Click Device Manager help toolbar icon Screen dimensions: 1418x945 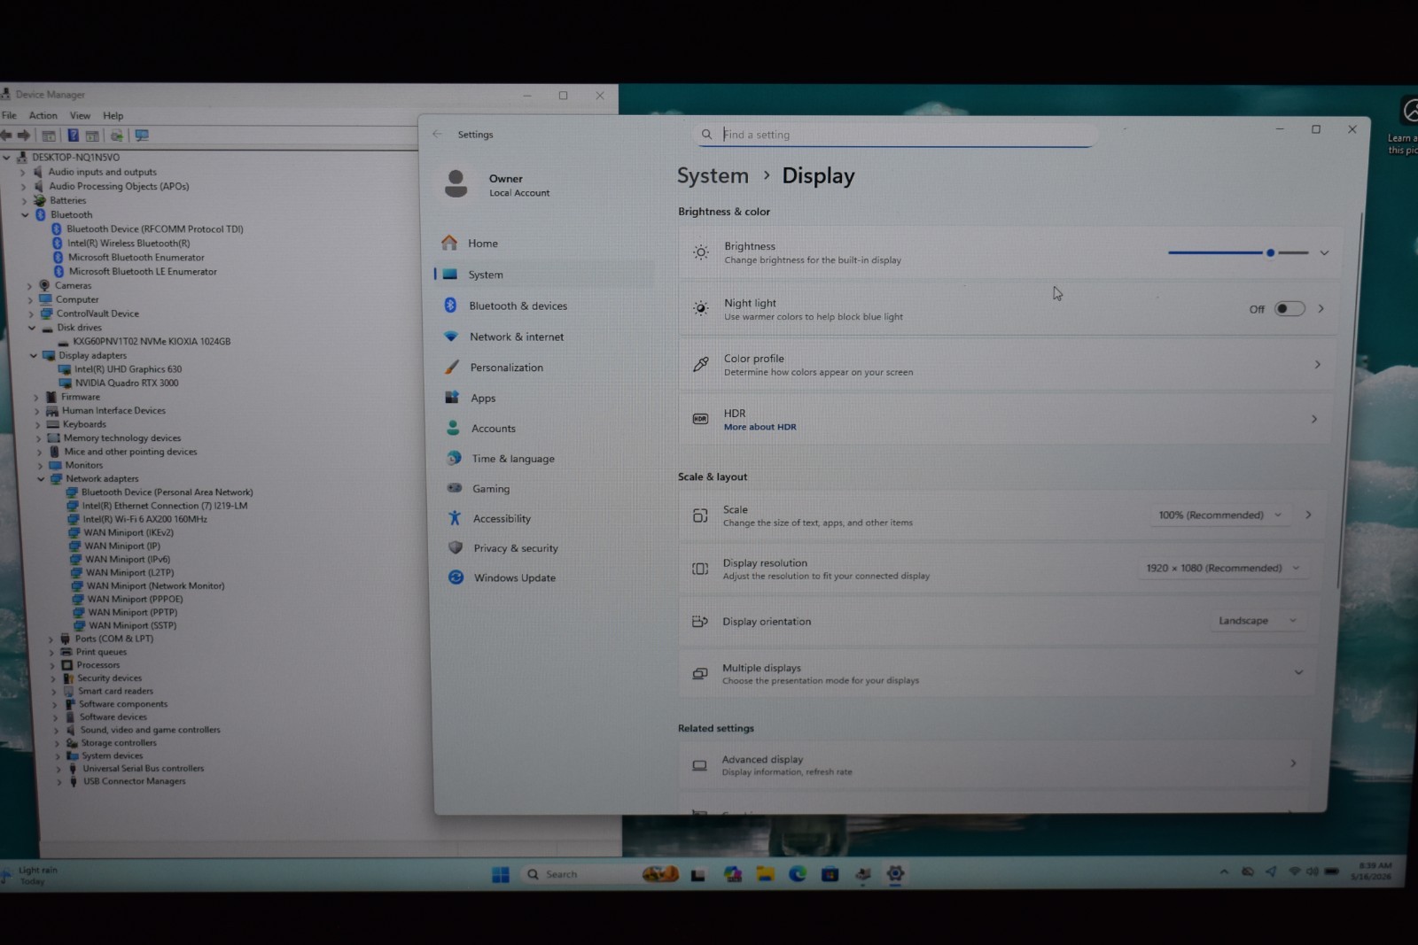(x=73, y=136)
